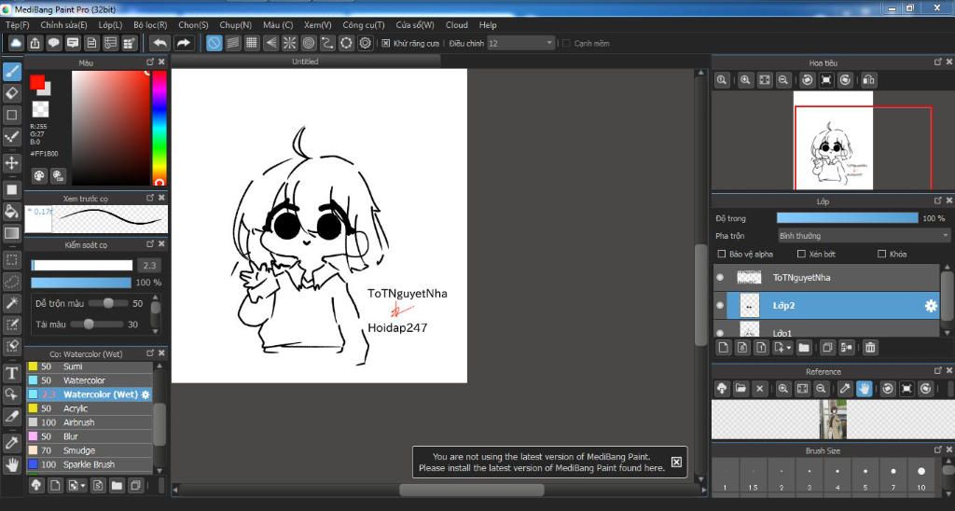Select the Magic Wand tool
This screenshot has width=955, height=511.
click(11, 303)
